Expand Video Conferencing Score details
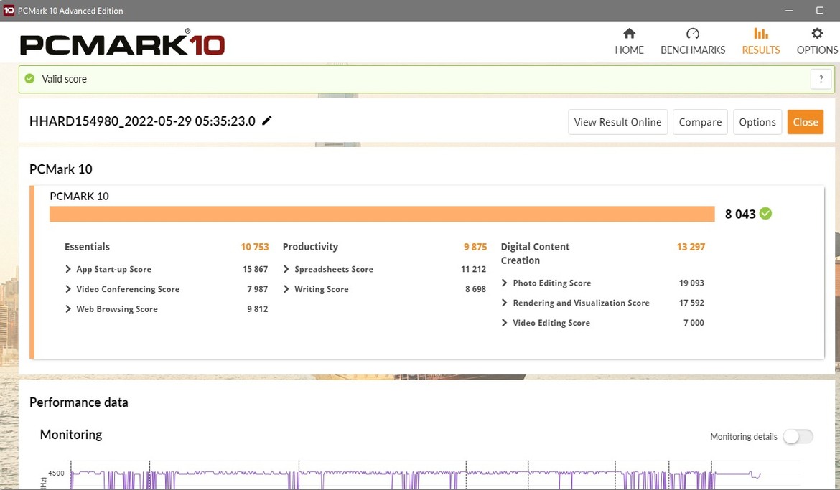The image size is (840, 490). coord(68,289)
